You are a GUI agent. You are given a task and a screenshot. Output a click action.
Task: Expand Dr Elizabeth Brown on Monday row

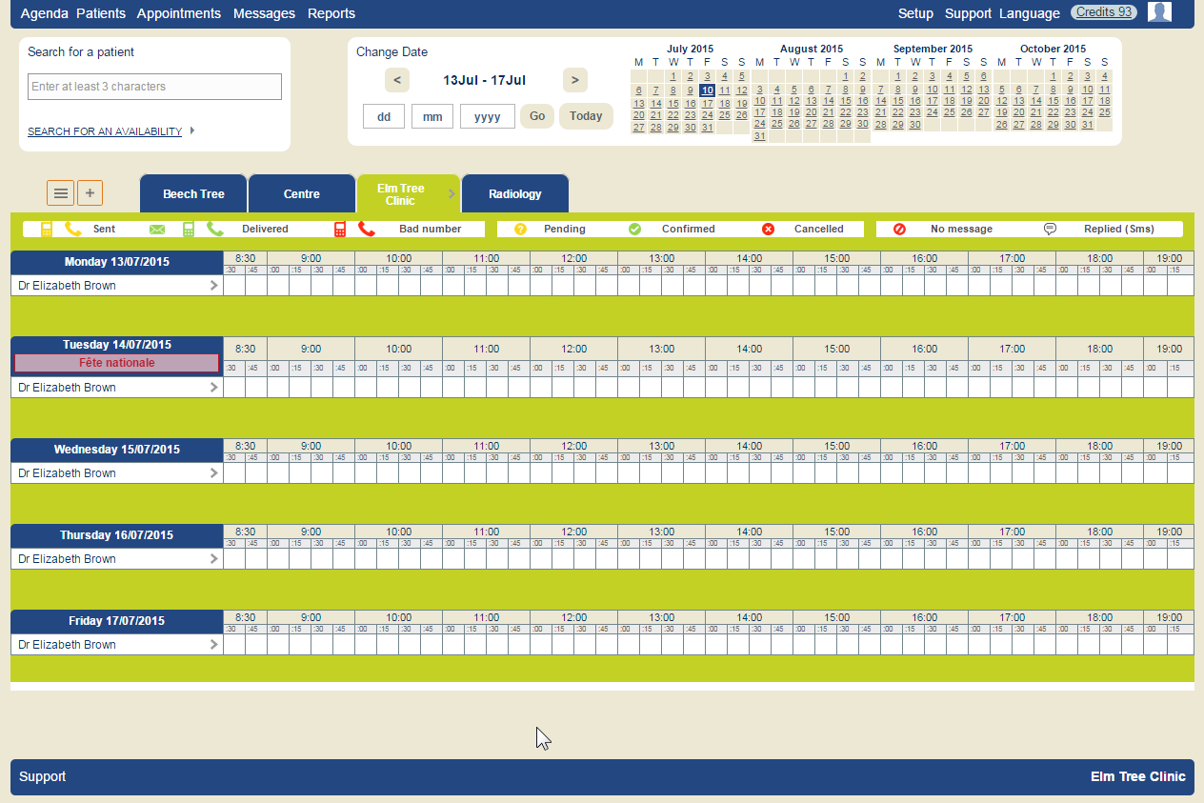(213, 286)
